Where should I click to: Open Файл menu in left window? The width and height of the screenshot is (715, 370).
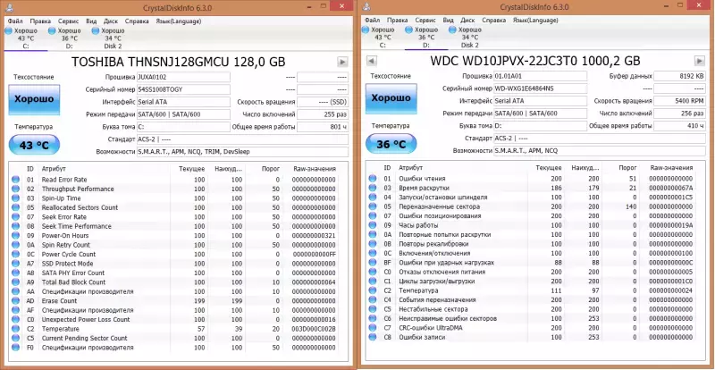[15, 21]
